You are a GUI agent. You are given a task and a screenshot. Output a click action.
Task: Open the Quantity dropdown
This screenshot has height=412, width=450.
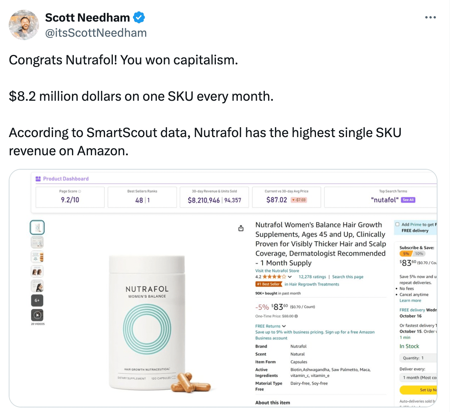coord(419,358)
